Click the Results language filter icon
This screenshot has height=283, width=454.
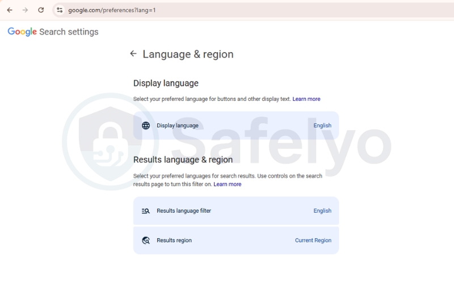coord(146,211)
